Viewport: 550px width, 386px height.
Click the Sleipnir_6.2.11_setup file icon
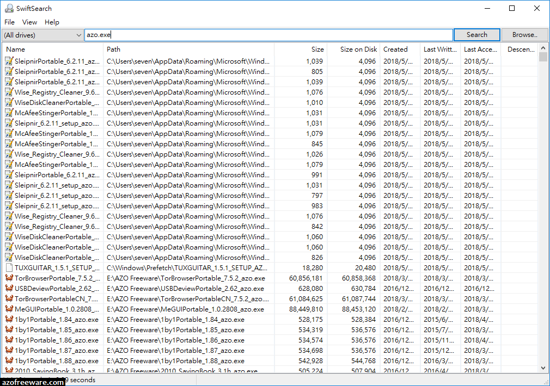(x=9, y=123)
